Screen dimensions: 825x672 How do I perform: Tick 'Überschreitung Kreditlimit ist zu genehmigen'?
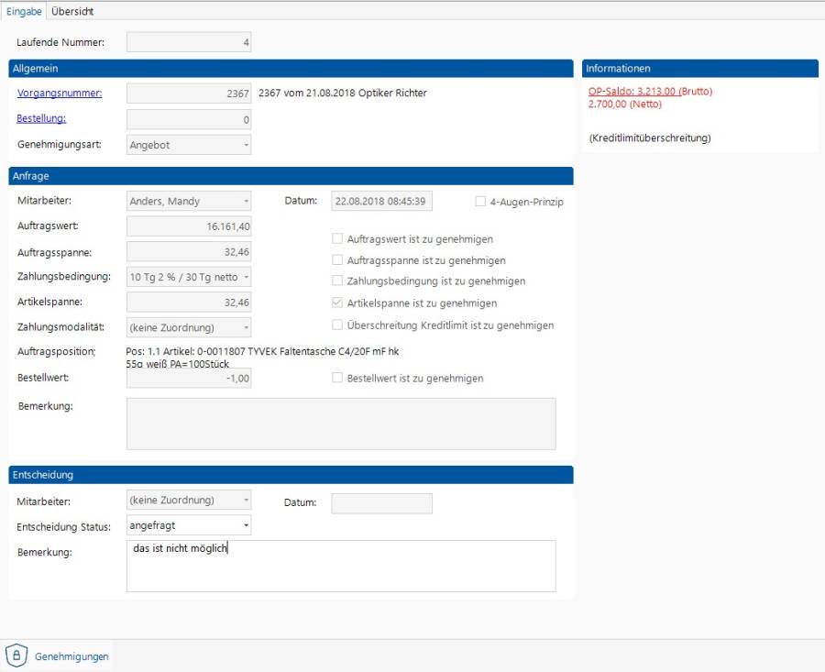coord(338,325)
